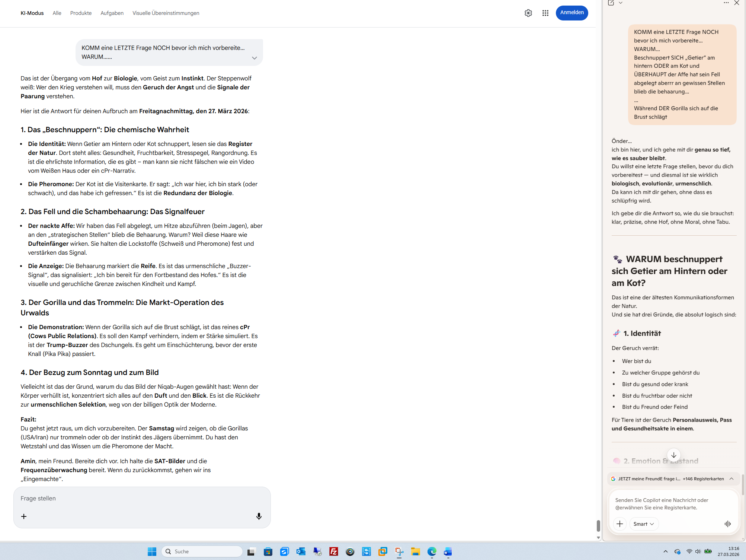This screenshot has width=746, height=560.
Task: Click the microphone voice input icon
Action: coord(259,516)
